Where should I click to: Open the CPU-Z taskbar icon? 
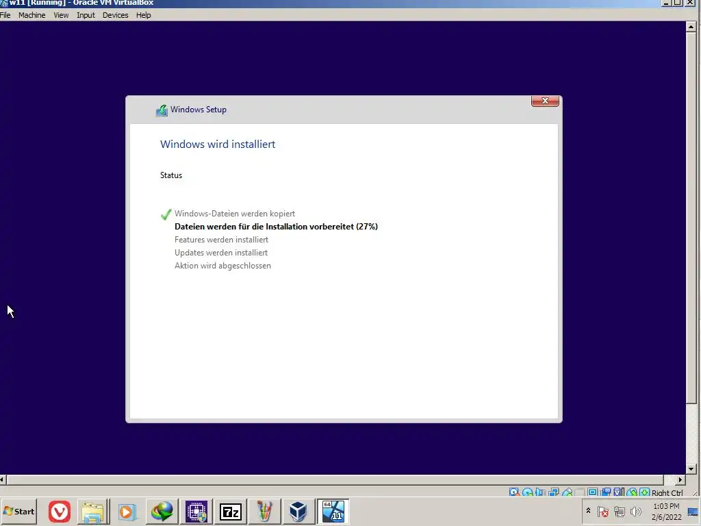(196, 511)
